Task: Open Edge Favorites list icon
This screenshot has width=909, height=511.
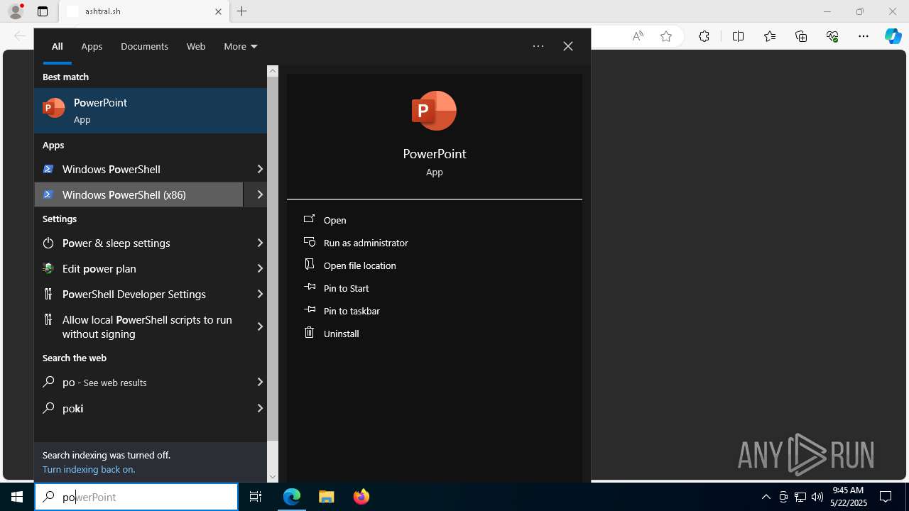Action: [770, 36]
